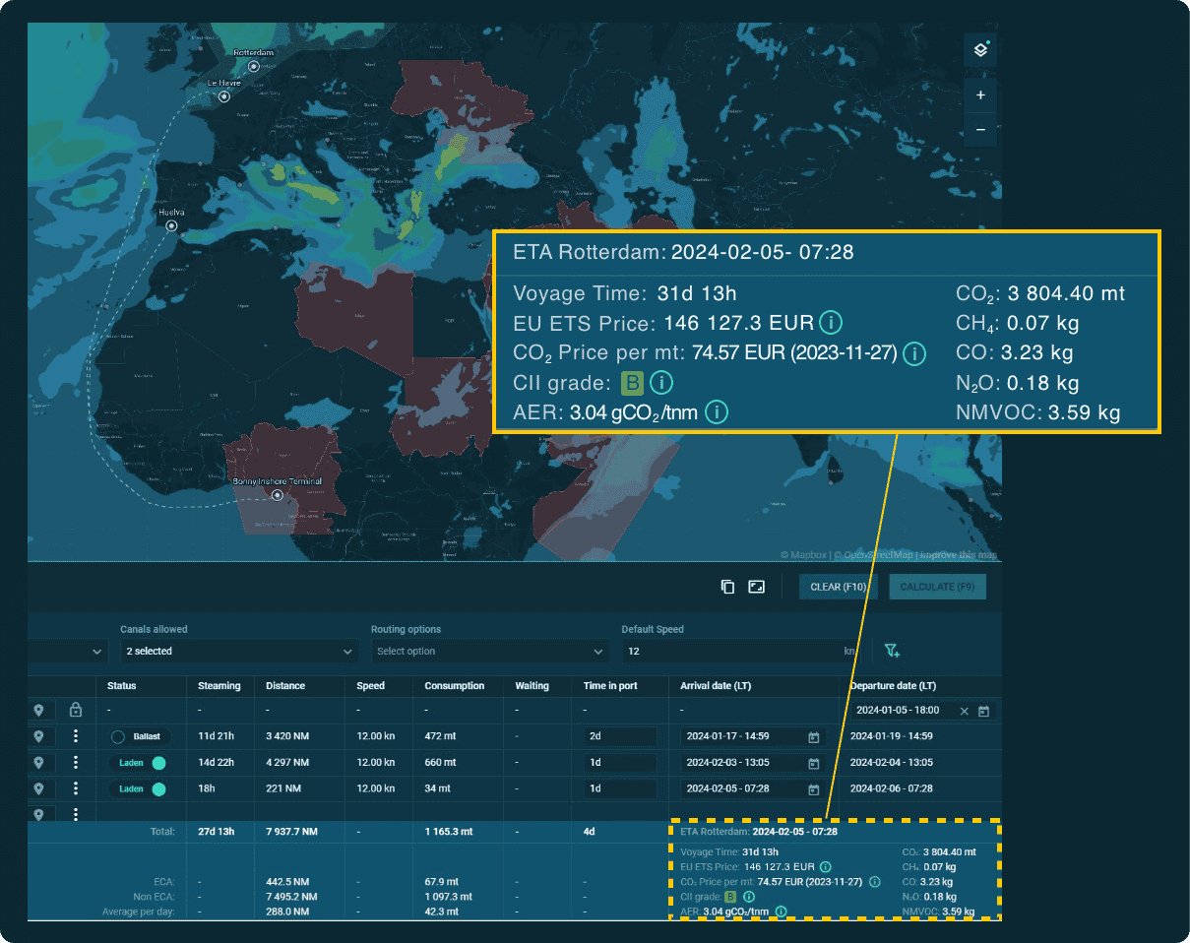Toggle the Ballast status switch
This screenshot has height=943, width=1190.
(138, 736)
